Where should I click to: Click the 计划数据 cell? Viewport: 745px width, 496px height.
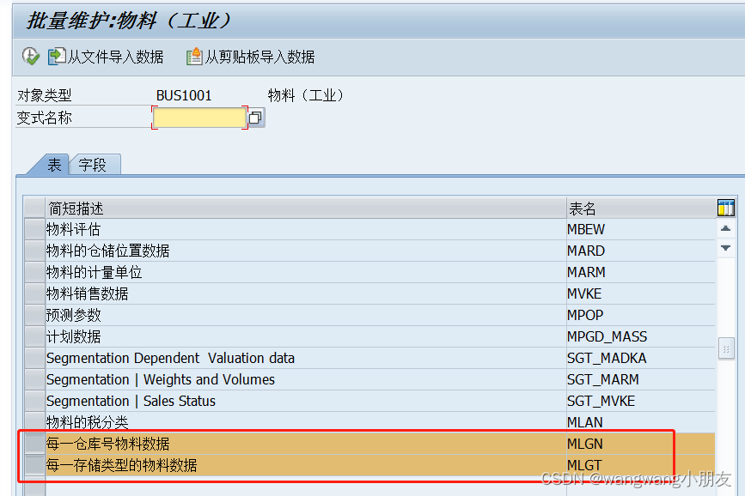[x=306, y=336]
